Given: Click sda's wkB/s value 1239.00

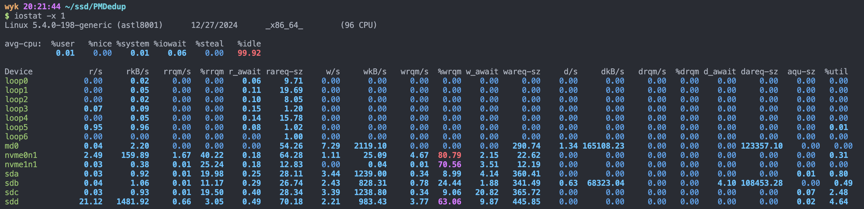Looking at the screenshot, I should click(370, 174).
